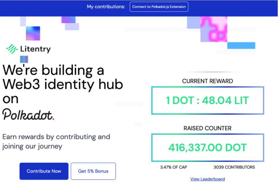Click the green Litentry logo icon
The height and width of the screenshot is (188, 278).
(12, 49)
